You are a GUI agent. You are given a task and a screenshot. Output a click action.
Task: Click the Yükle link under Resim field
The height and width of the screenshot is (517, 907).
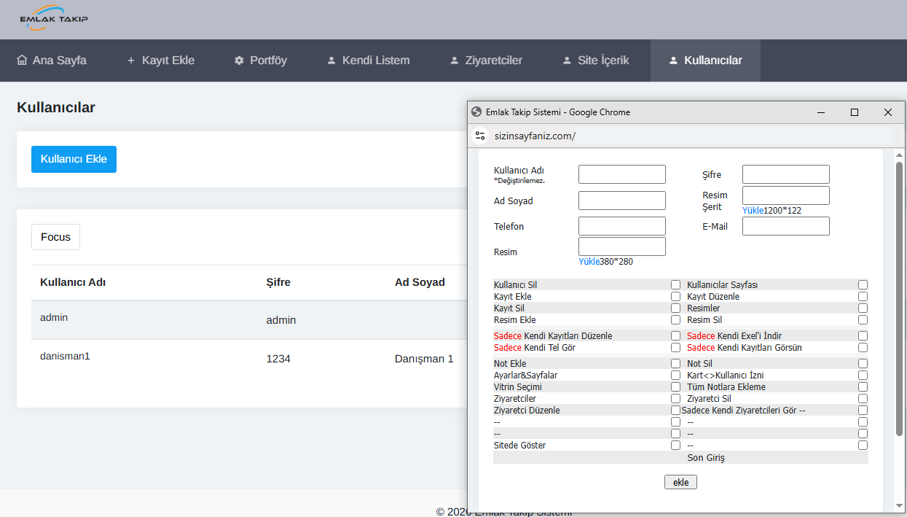589,262
